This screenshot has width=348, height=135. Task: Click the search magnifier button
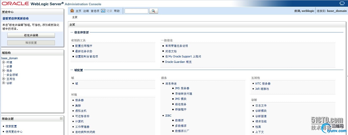click(x=153, y=11)
